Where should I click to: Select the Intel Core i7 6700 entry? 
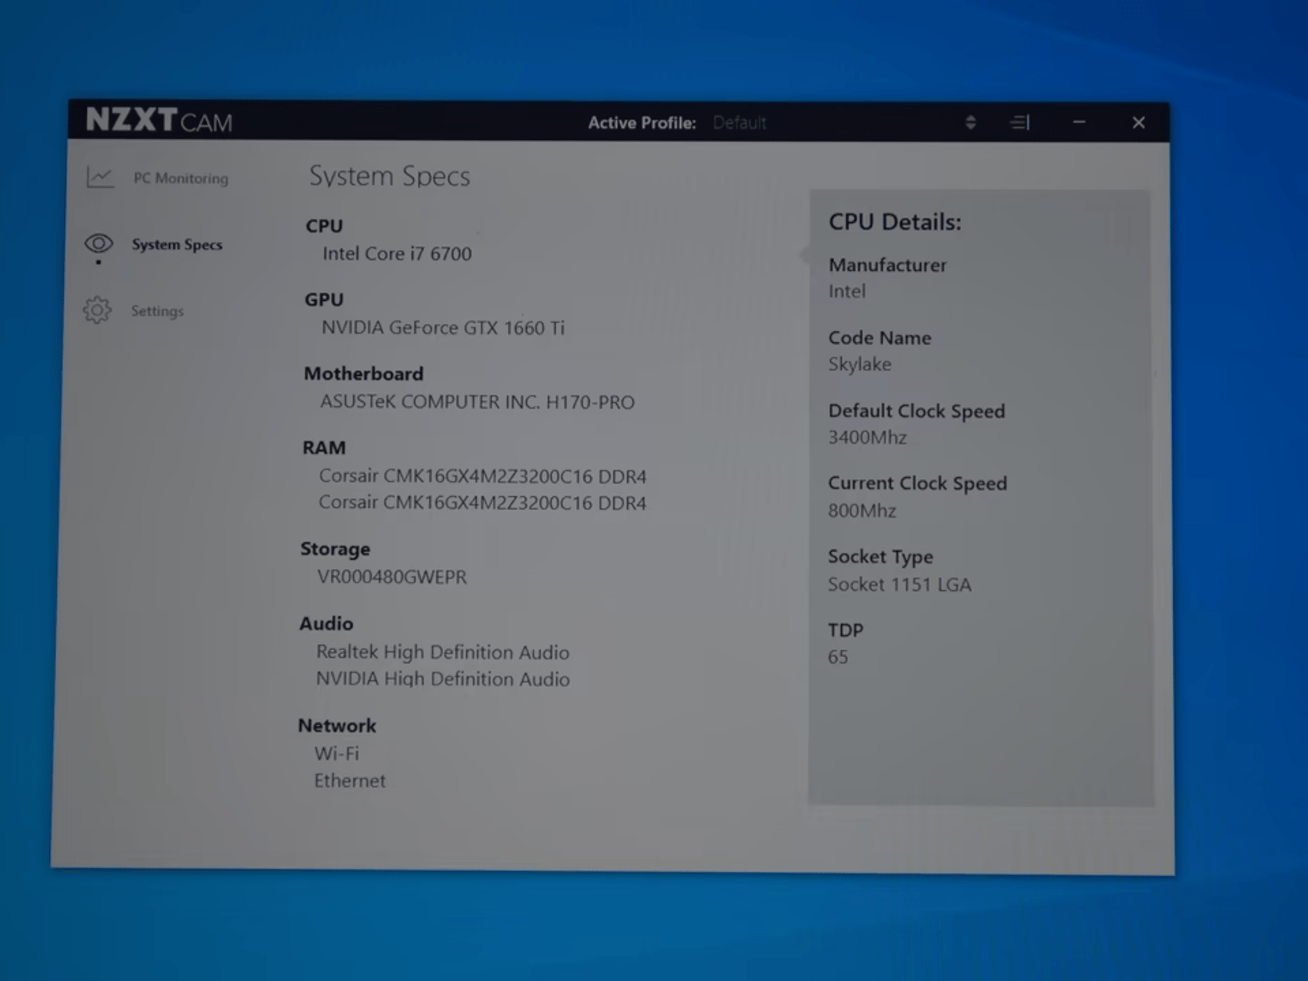point(397,254)
